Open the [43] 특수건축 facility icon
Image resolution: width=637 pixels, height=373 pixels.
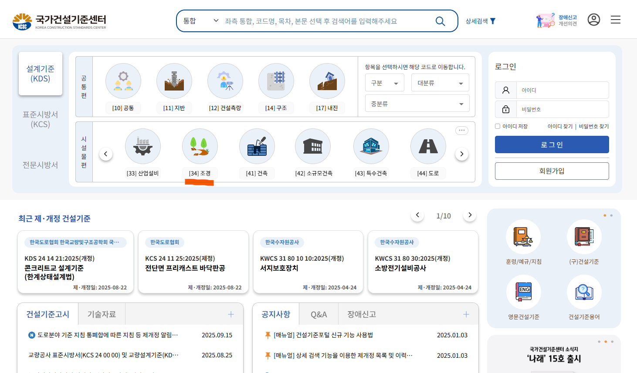(371, 147)
